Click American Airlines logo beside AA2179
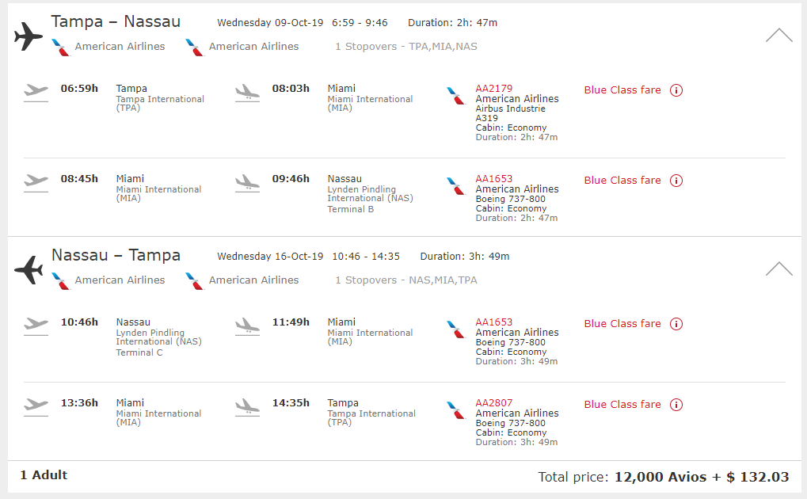Image resolution: width=807 pixels, height=499 pixels. [456, 96]
